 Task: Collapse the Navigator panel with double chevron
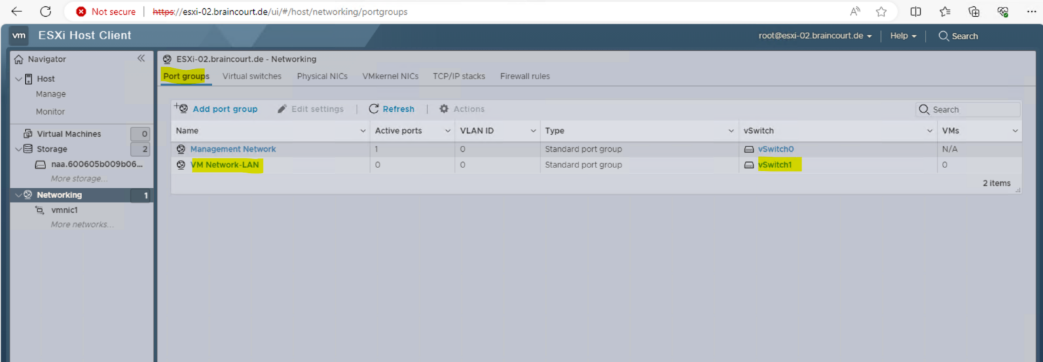pos(141,59)
